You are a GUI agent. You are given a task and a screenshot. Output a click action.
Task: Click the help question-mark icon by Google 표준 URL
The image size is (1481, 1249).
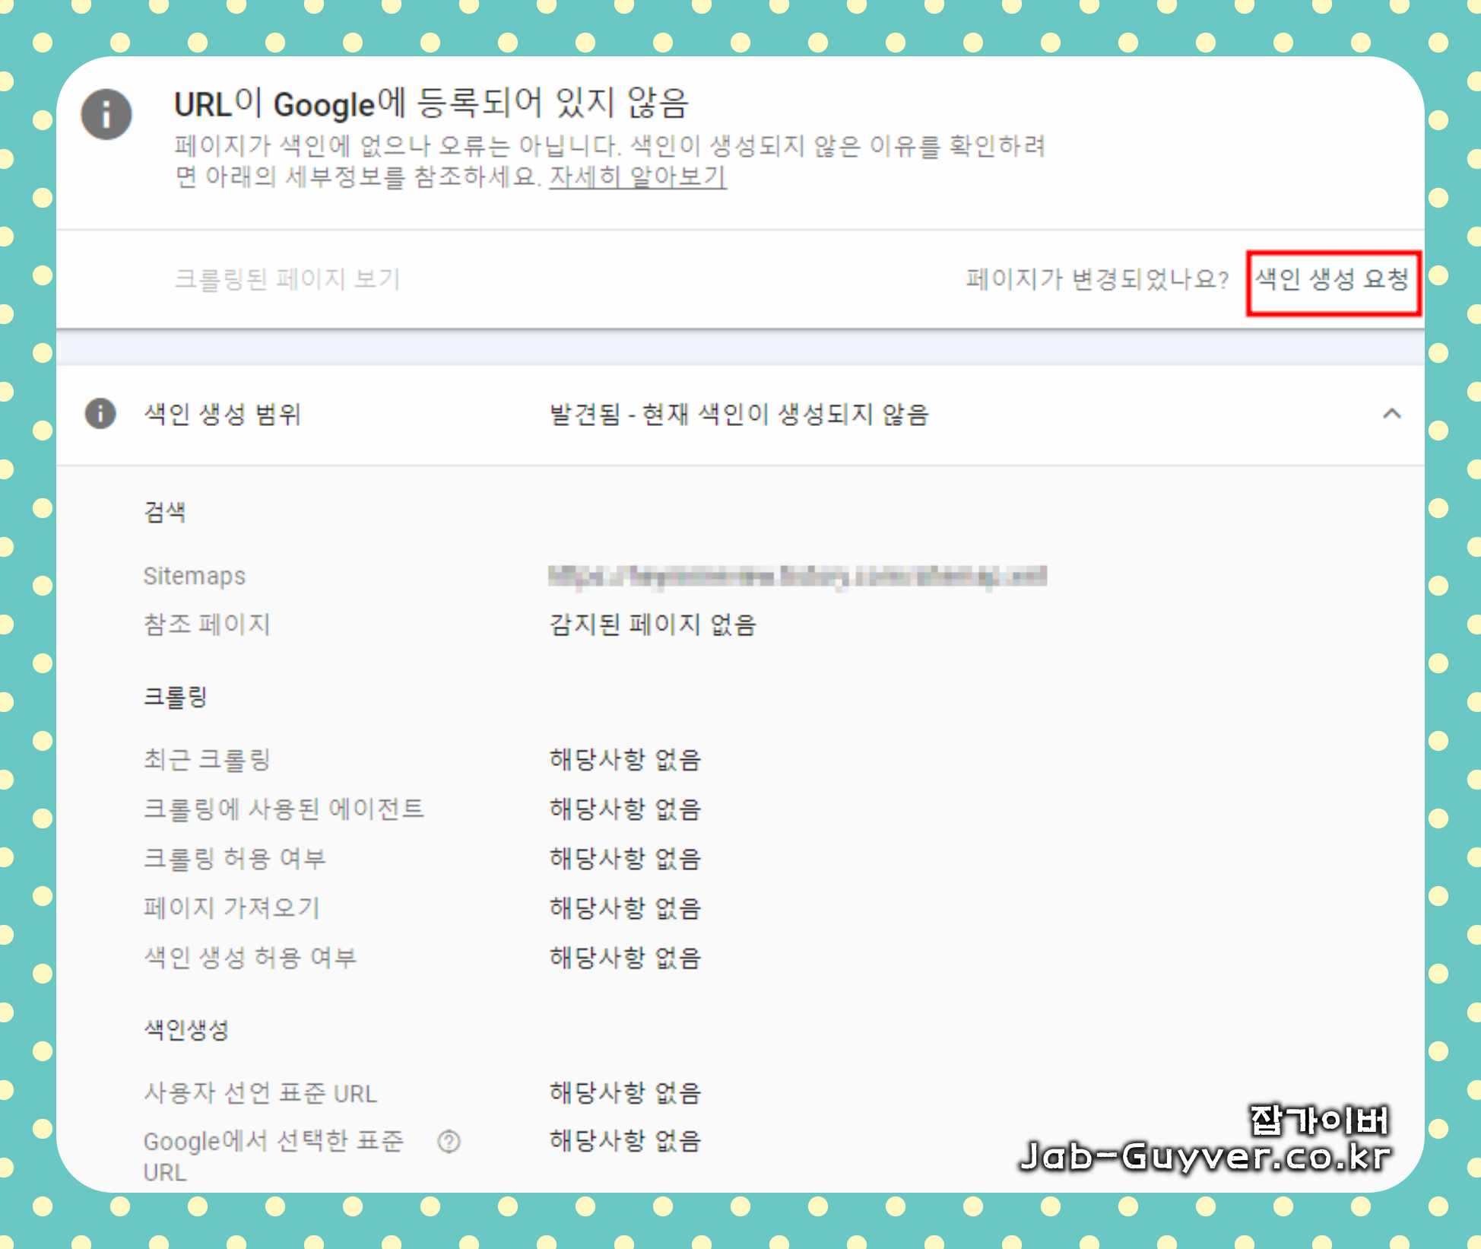(449, 1141)
